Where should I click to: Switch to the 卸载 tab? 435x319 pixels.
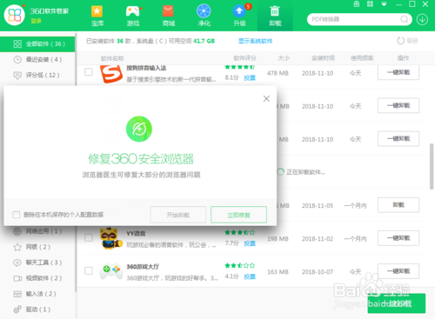[275, 16]
